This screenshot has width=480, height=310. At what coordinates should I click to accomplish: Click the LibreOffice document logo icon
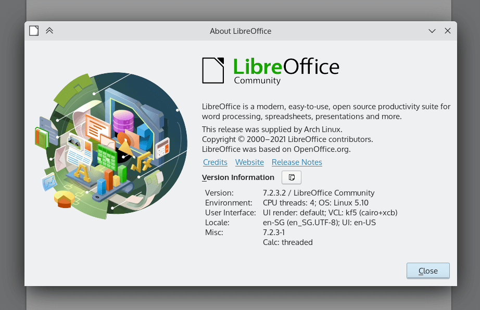tap(213, 70)
